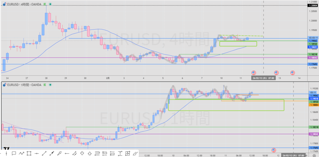The image size is (319, 157).
Task: Click the purple 1.18042 label on 4-hour chart
Action: tap(312, 58)
